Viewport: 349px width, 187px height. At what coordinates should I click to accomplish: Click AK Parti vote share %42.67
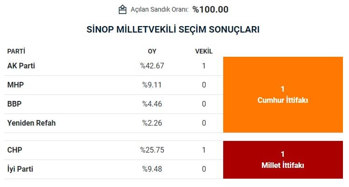(152, 66)
